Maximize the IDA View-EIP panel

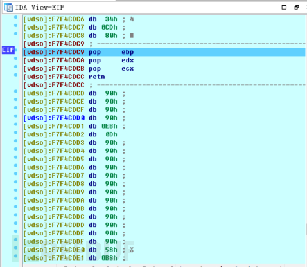coord(284,7)
